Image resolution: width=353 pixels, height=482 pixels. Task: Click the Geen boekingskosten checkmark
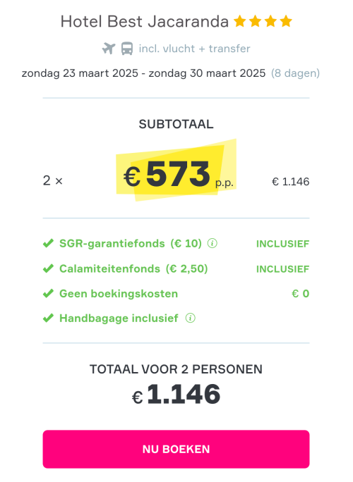(48, 294)
